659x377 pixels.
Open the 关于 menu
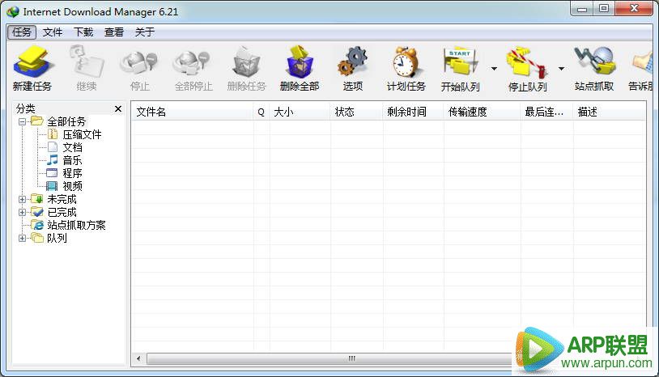pyautogui.click(x=145, y=32)
